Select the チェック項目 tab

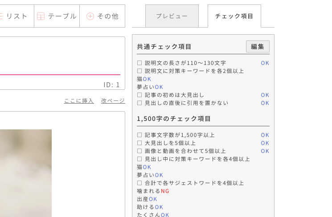coord(234,16)
